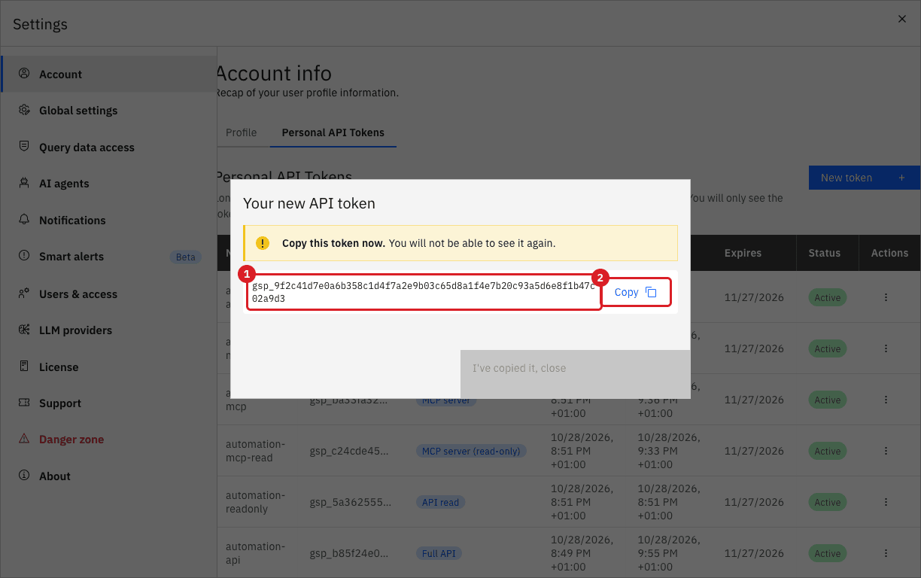
Task: Click token prefix gsp_b85f24e0
Action: click(350, 554)
